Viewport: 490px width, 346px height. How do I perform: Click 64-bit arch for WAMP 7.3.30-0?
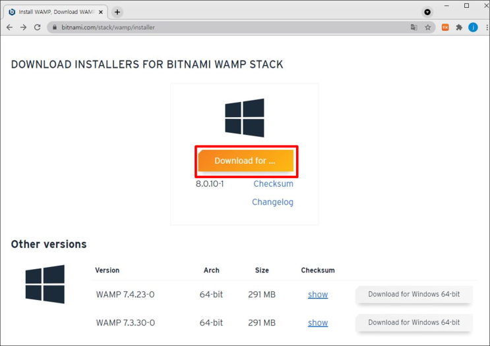pos(211,322)
